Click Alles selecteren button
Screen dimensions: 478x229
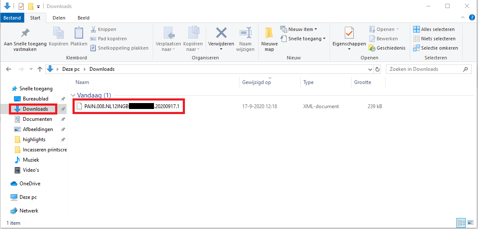coord(434,29)
